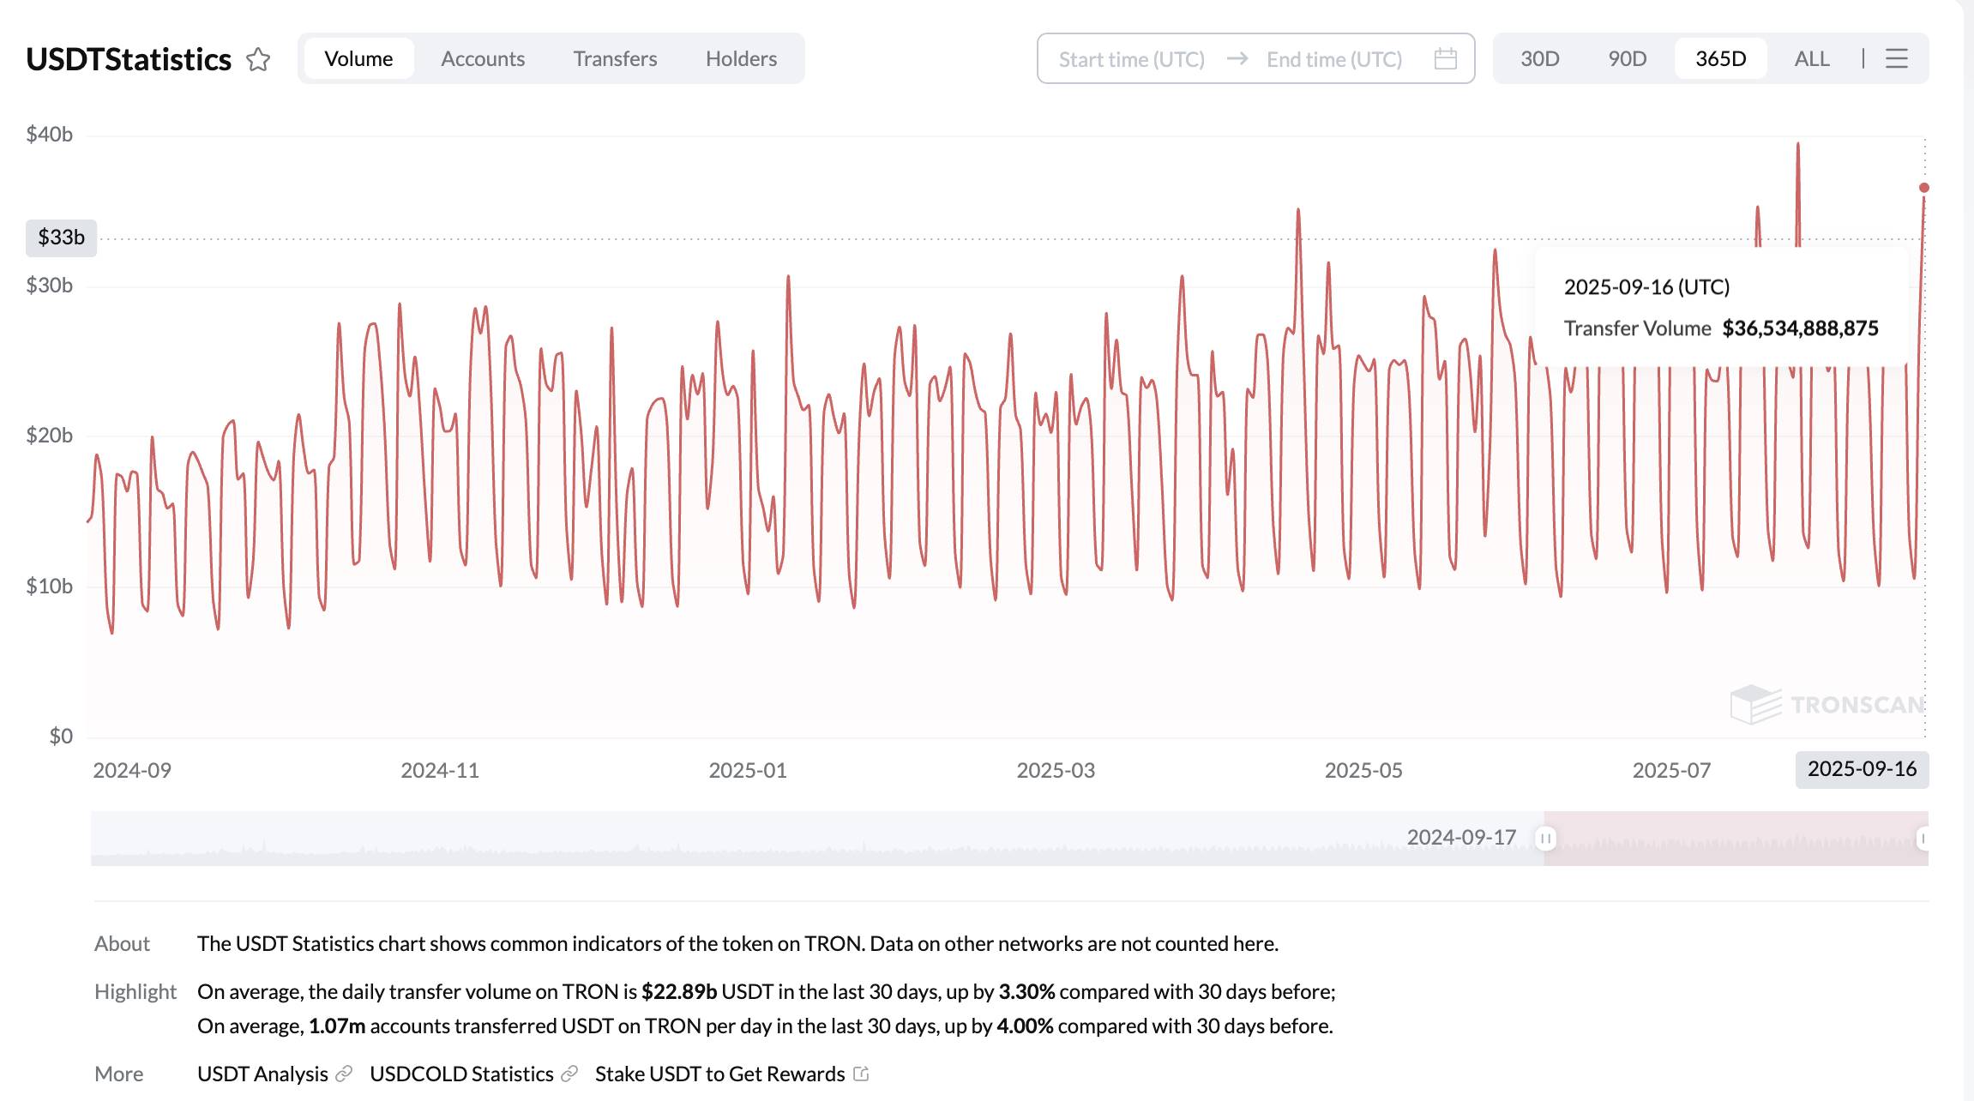
Task: Click the End time (UTC) field
Action: pyautogui.click(x=1334, y=59)
